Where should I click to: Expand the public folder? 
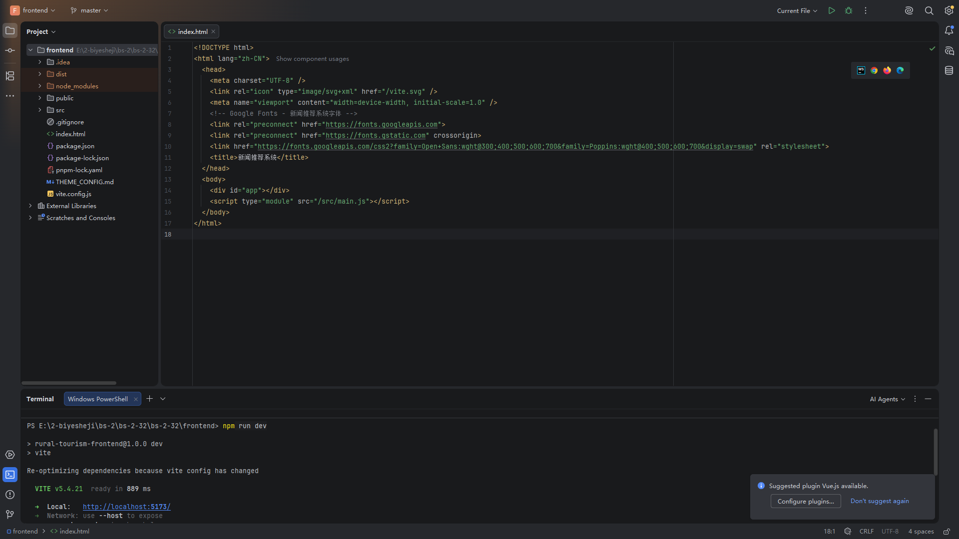click(x=40, y=98)
